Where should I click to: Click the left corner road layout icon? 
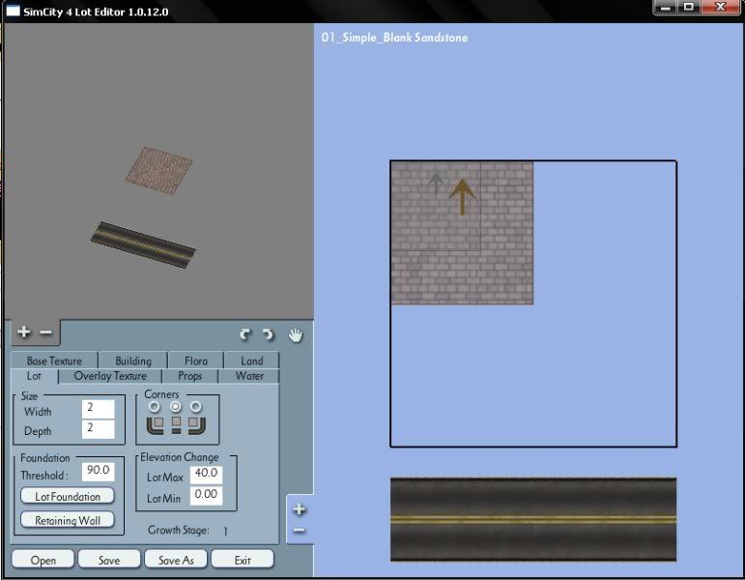pyautogui.click(x=155, y=425)
